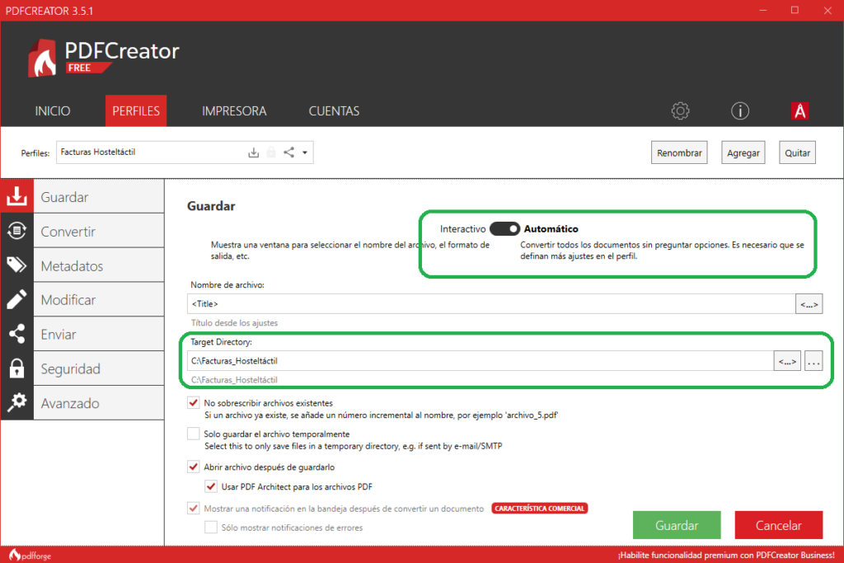The height and width of the screenshot is (563, 844).
Task: Click the Metadatos tag icon
Action: [x=16, y=265]
